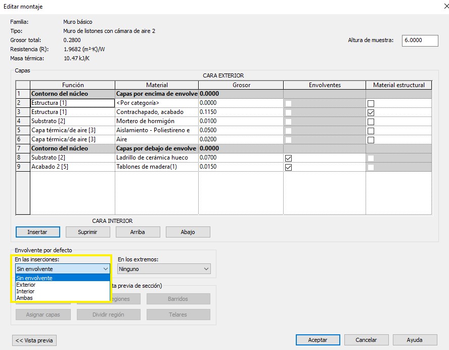Image resolution: width=449 pixels, height=350 pixels.
Task: Check structural material box for Mortero de hormigón
Action: (371, 122)
